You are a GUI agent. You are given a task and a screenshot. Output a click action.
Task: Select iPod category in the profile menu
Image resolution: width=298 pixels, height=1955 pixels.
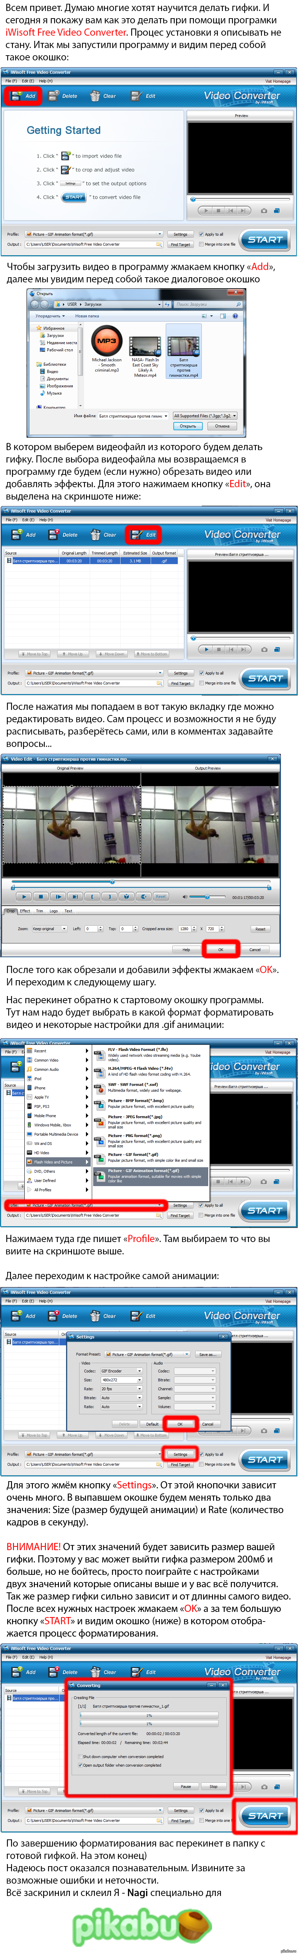(x=38, y=1078)
